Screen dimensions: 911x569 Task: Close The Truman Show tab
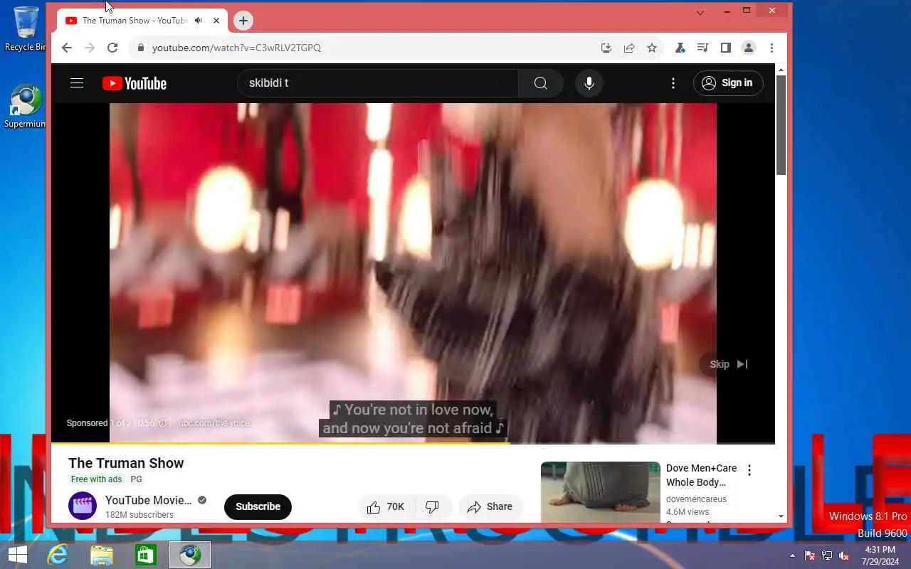[216, 21]
